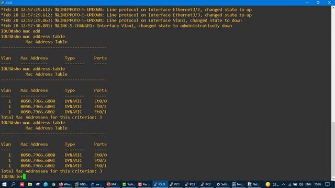Open File Explorer from the taskbar
Image resolution: width=335 pixels, height=188 pixels.
pyautogui.click(x=30, y=184)
